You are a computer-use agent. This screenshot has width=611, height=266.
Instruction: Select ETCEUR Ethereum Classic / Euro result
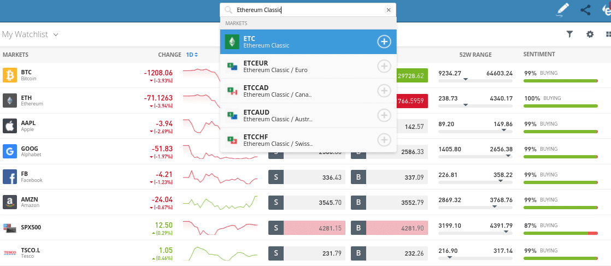[308, 66]
